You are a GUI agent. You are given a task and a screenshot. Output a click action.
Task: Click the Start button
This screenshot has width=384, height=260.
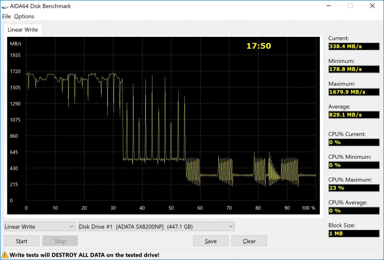pos(22,241)
